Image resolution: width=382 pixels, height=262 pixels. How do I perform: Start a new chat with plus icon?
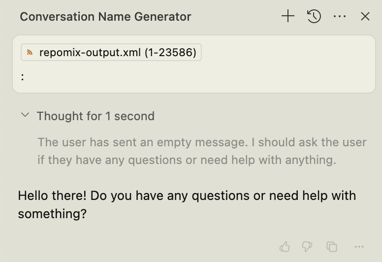pyautogui.click(x=288, y=16)
